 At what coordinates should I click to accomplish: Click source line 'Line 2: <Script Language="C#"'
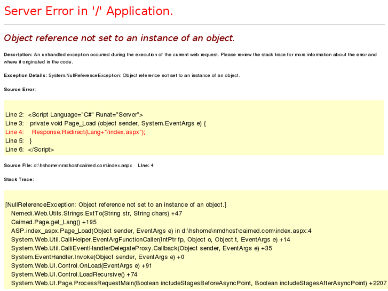coord(74,115)
